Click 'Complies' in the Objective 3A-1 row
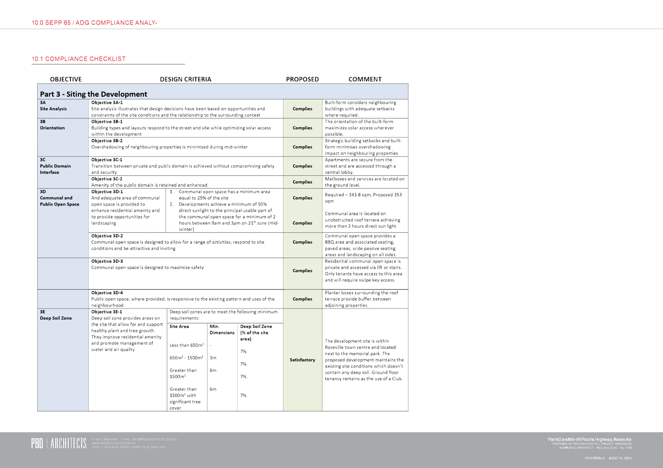663x468 pixels. pos(303,109)
